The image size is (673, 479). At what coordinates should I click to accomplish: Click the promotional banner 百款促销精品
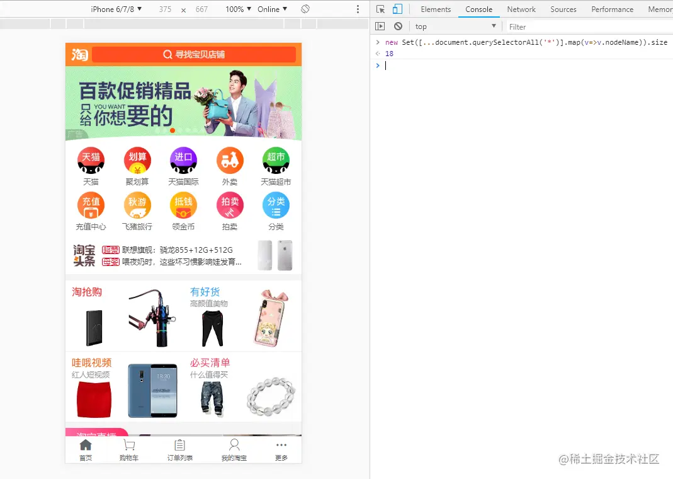184,103
